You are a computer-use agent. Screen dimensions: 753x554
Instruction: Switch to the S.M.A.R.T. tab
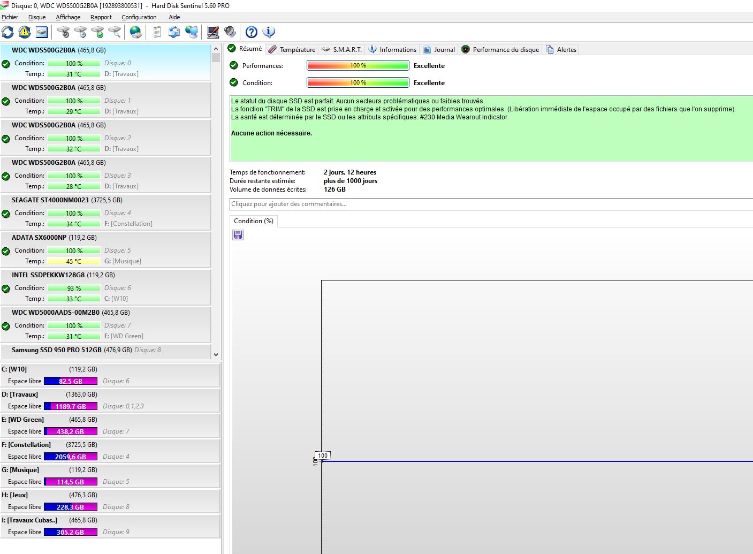(341, 49)
